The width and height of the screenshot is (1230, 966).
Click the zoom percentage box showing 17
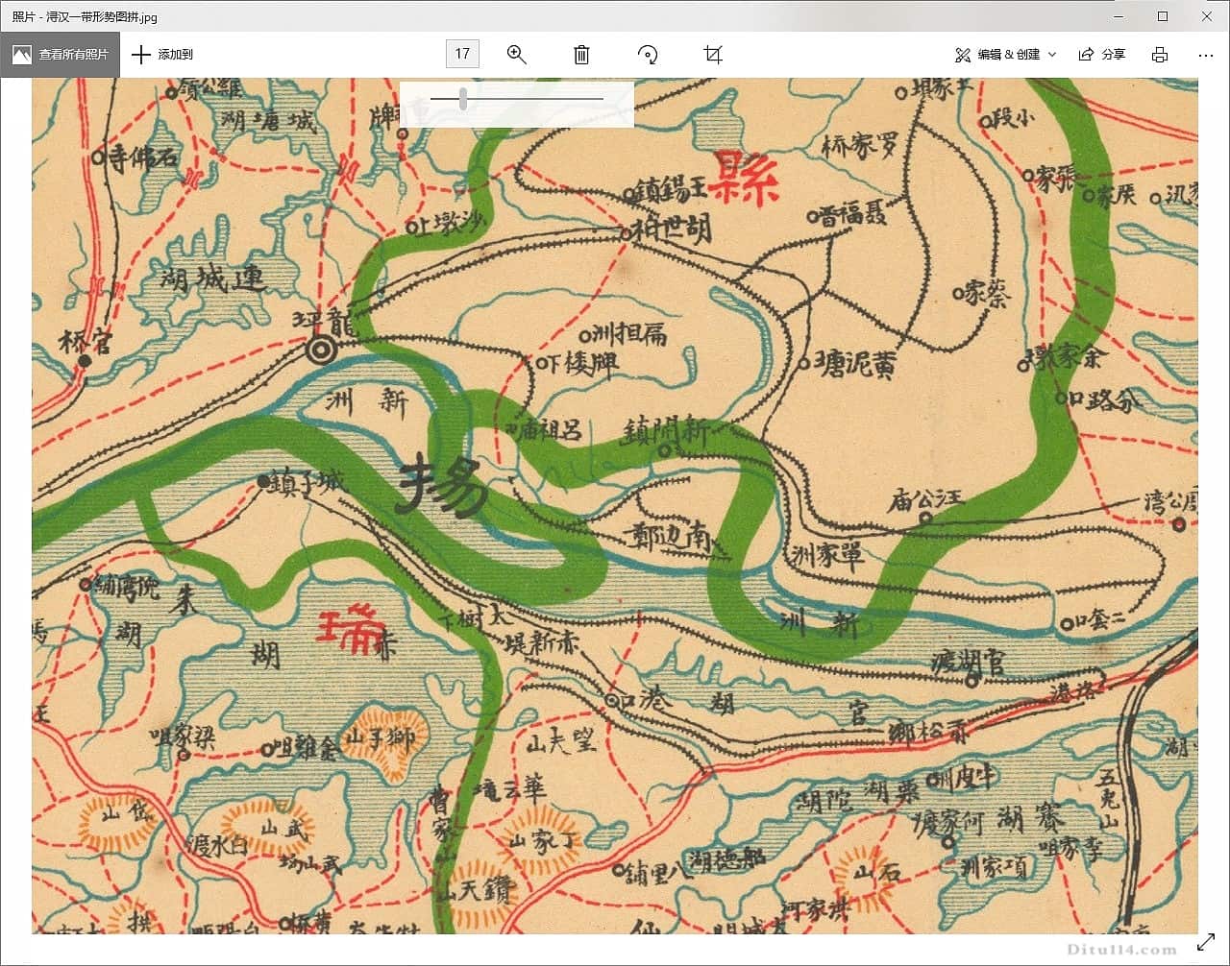462,54
